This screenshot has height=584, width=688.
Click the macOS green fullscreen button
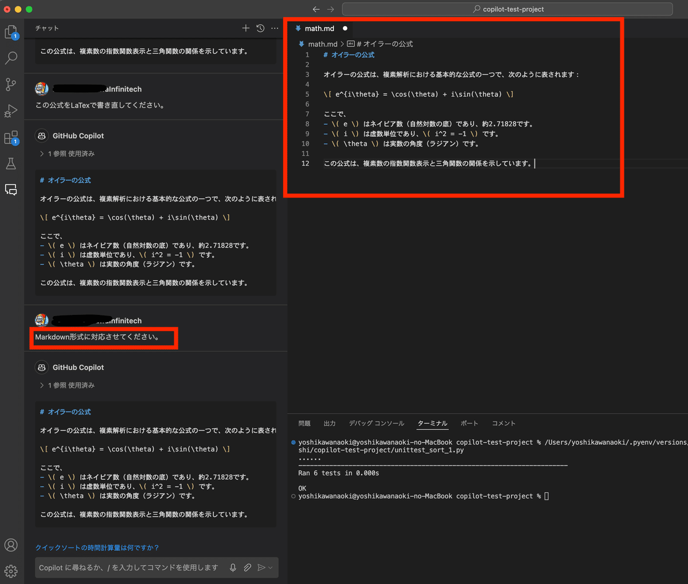pyautogui.click(x=29, y=9)
